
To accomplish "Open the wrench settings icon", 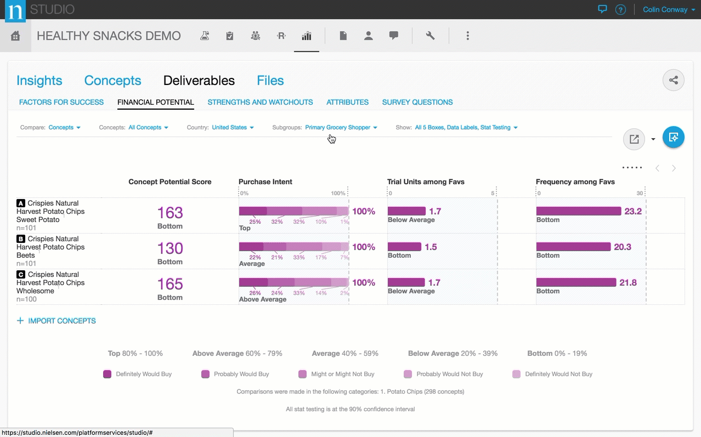I will click(x=431, y=36).
